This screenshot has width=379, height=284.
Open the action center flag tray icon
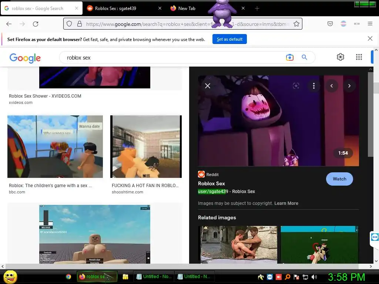coord(296,277)
